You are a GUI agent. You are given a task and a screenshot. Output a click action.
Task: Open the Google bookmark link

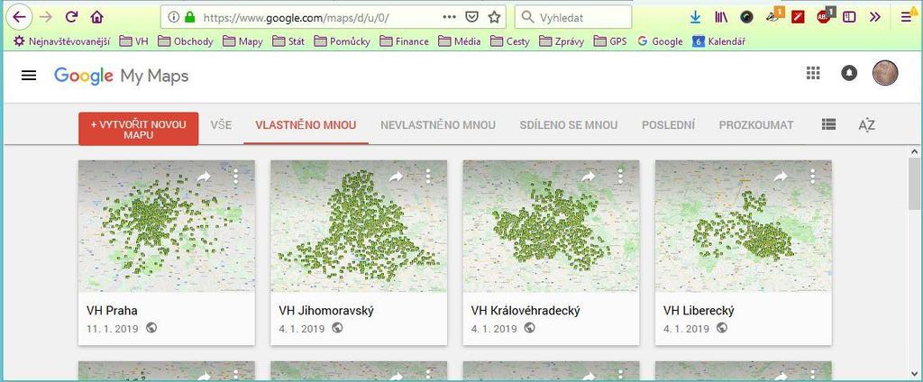pyautogui.click(x=660, y=41)
